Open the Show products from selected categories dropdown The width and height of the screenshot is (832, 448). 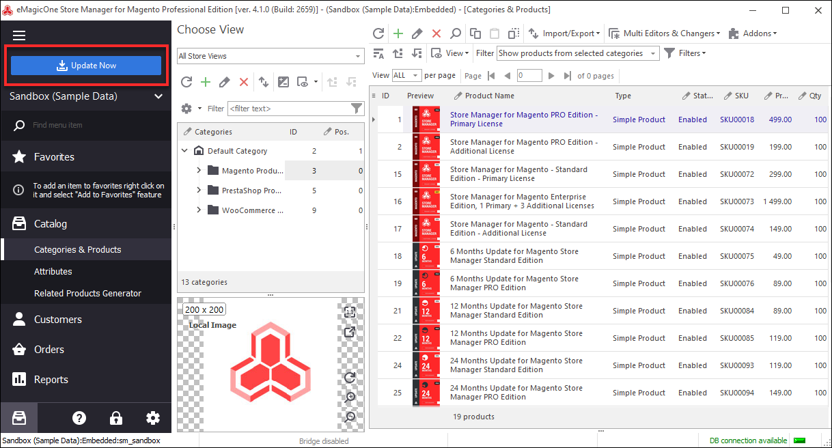point(578,53)
